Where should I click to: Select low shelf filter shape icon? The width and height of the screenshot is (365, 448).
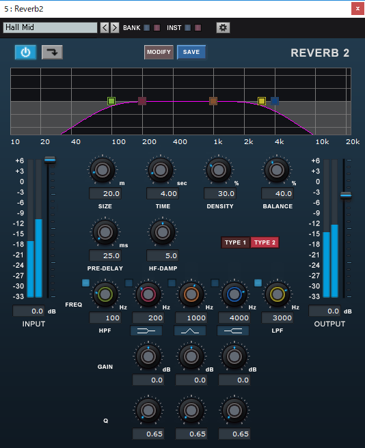(x=146, y=331)
